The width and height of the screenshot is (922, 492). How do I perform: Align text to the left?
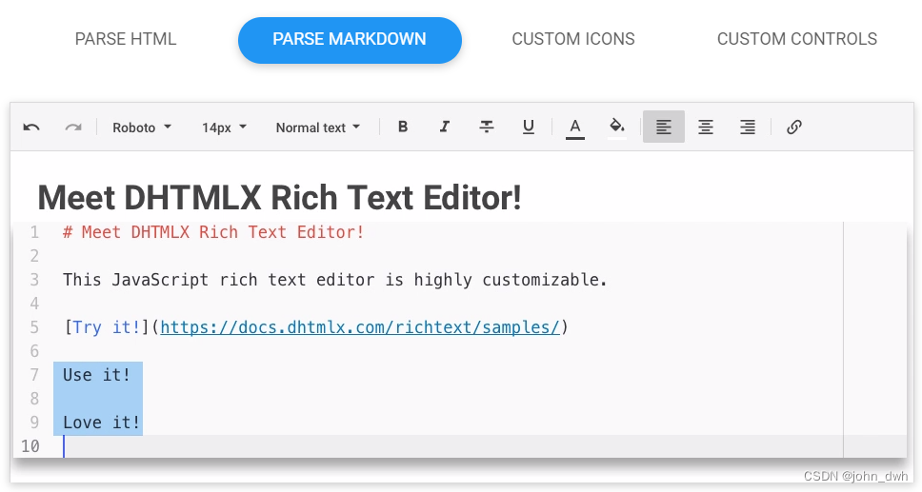[664, 127]
